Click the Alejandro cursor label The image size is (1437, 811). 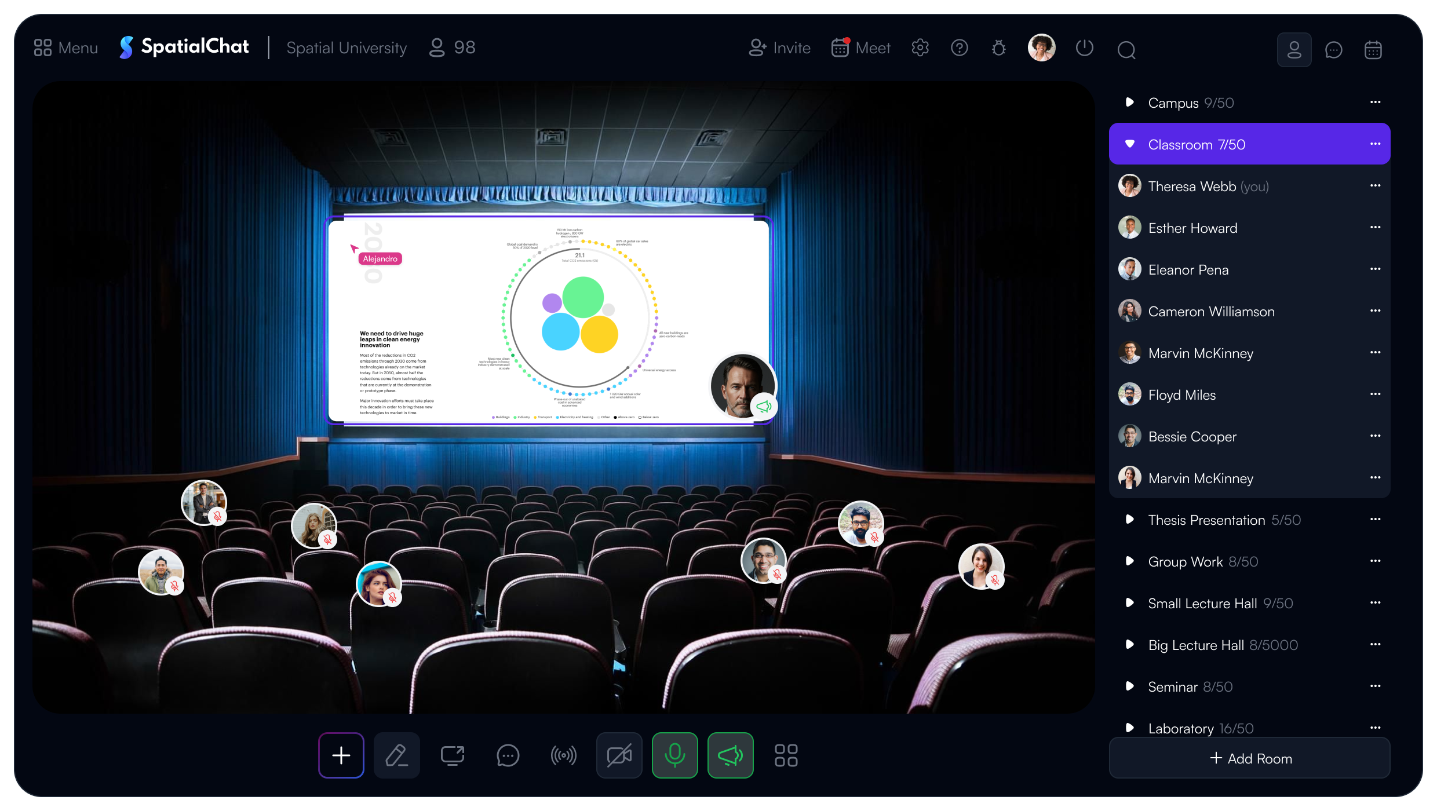point(380,259)
